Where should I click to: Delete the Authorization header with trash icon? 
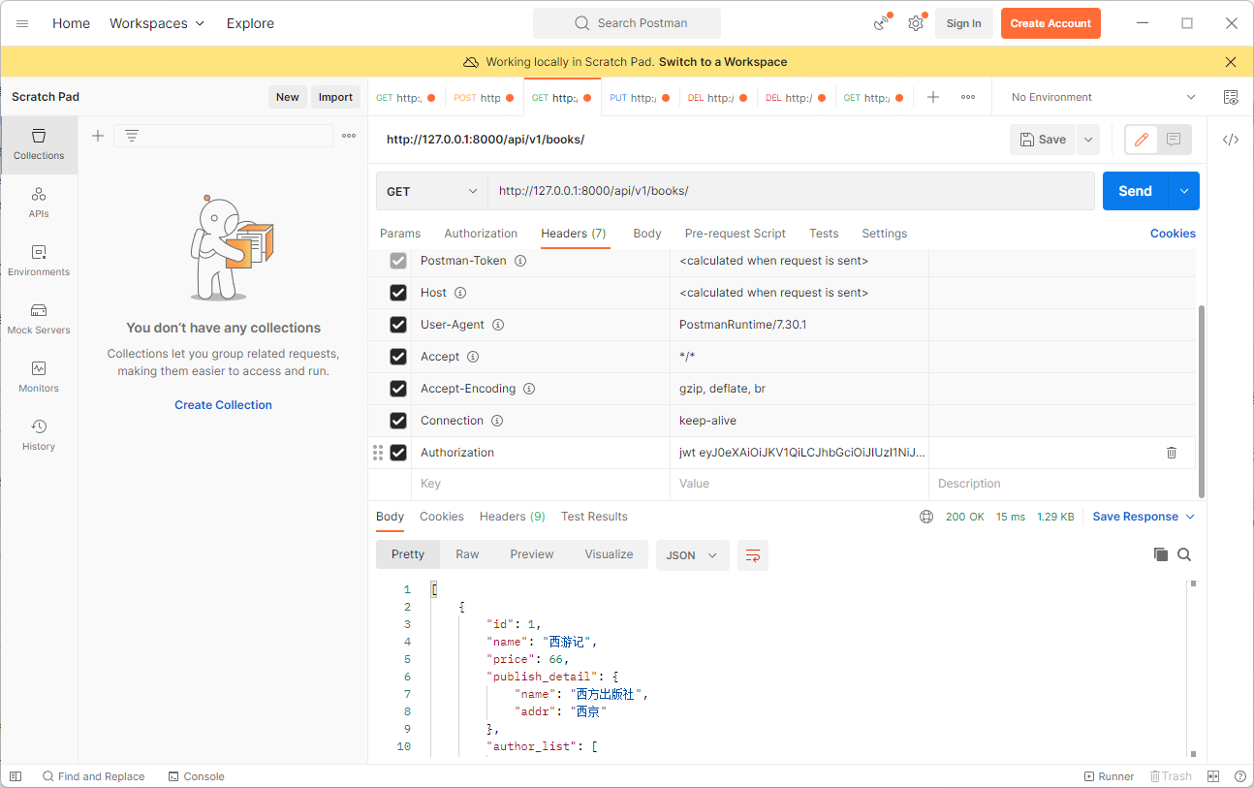pyautogui.click(x=1172, y=453)
